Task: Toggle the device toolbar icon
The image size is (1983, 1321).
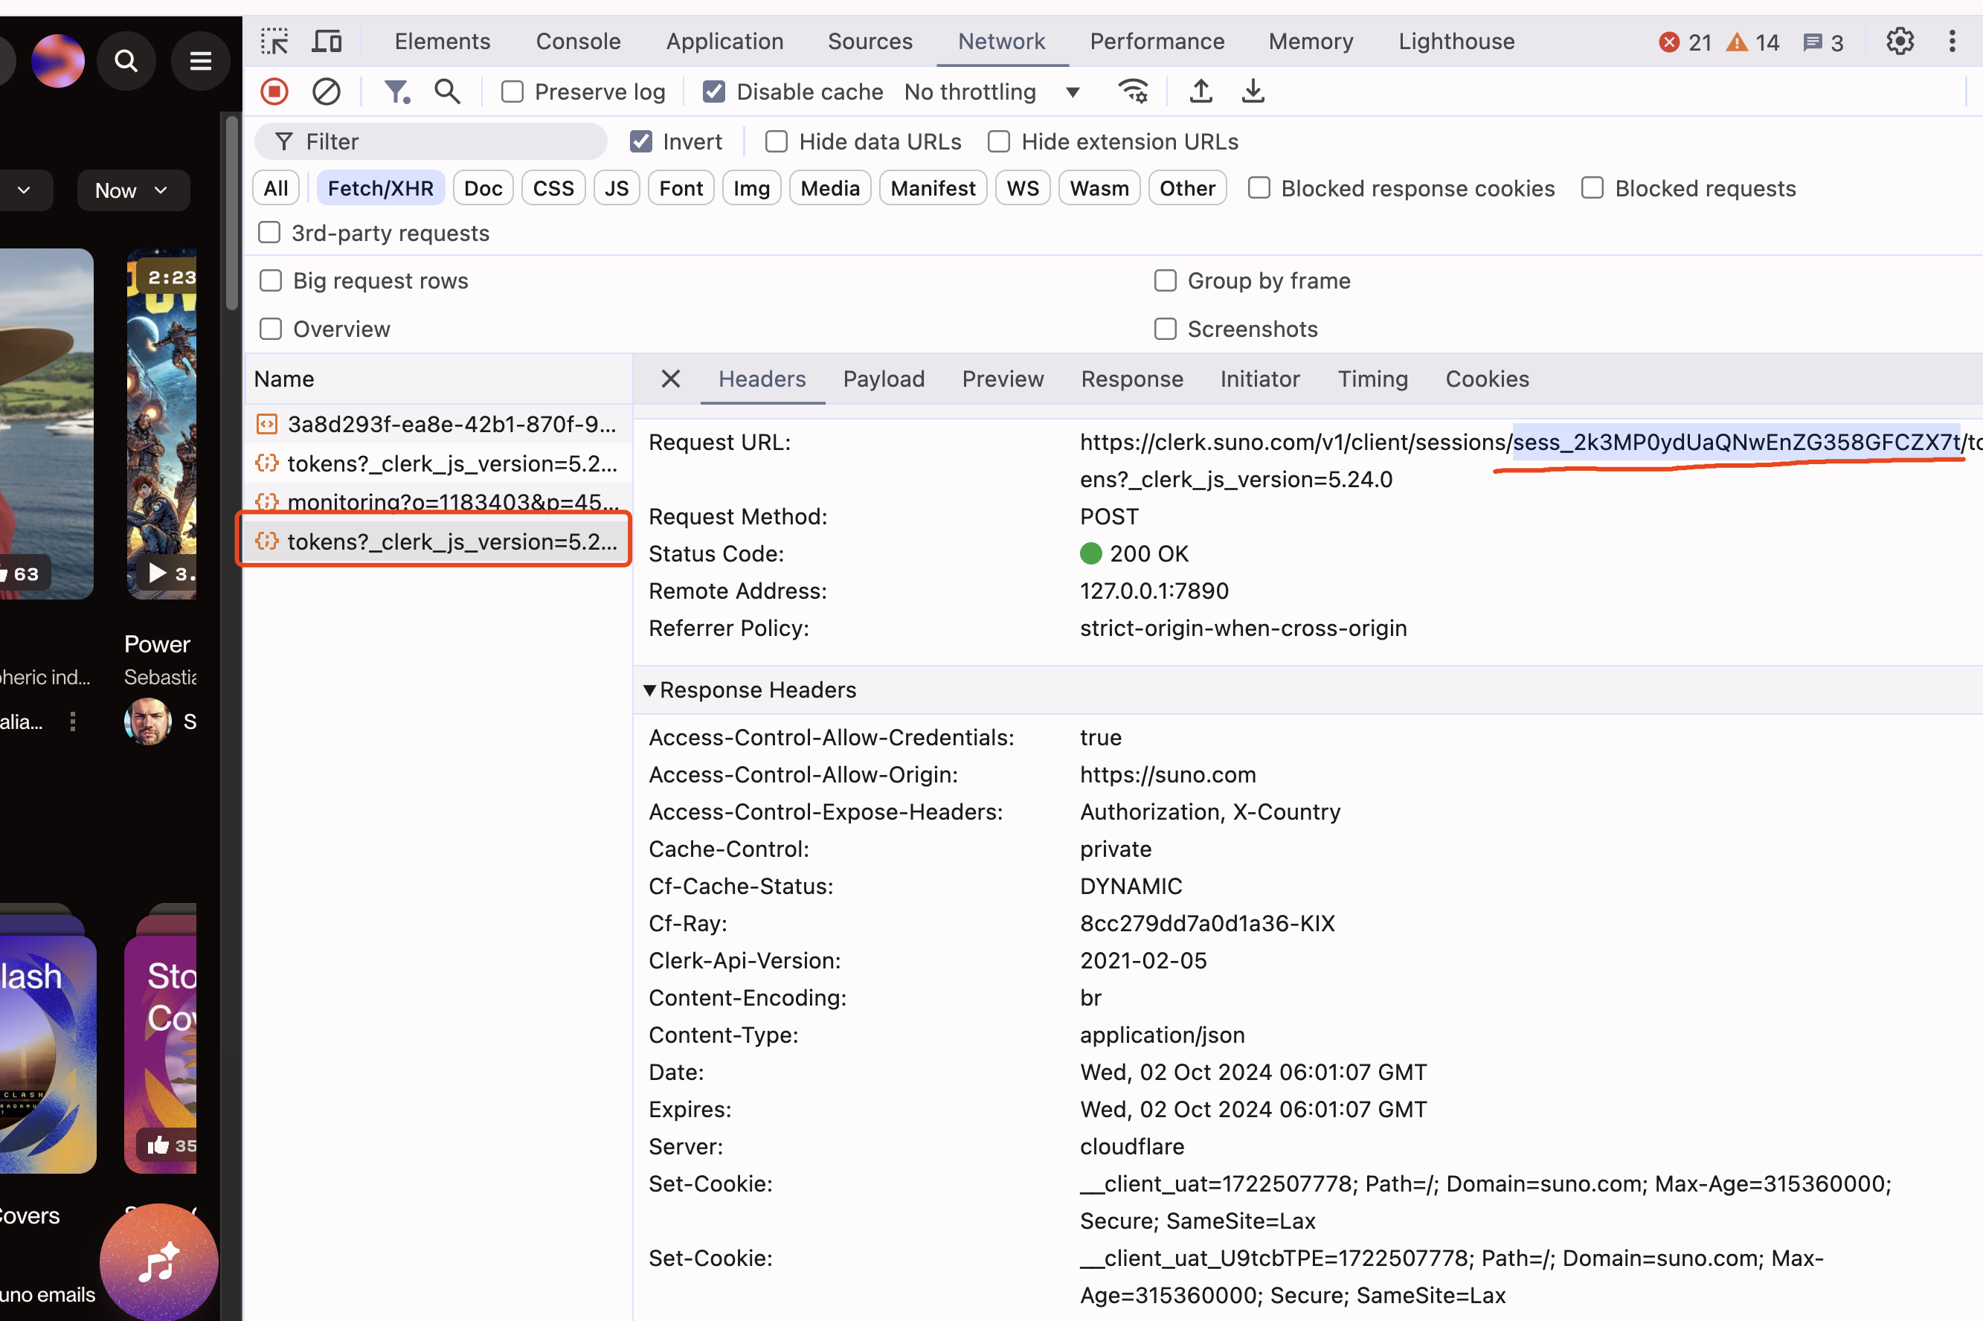Action: click(327, 42)
